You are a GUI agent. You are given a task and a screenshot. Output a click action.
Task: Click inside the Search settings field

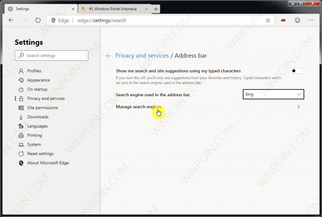tap(52, 56)
